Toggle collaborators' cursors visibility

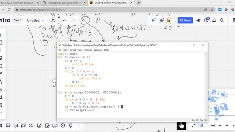coord(154,21)
